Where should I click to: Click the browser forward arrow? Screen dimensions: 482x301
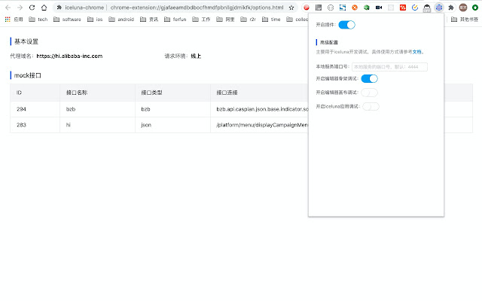pyautogui.click(x=20, y=8)
